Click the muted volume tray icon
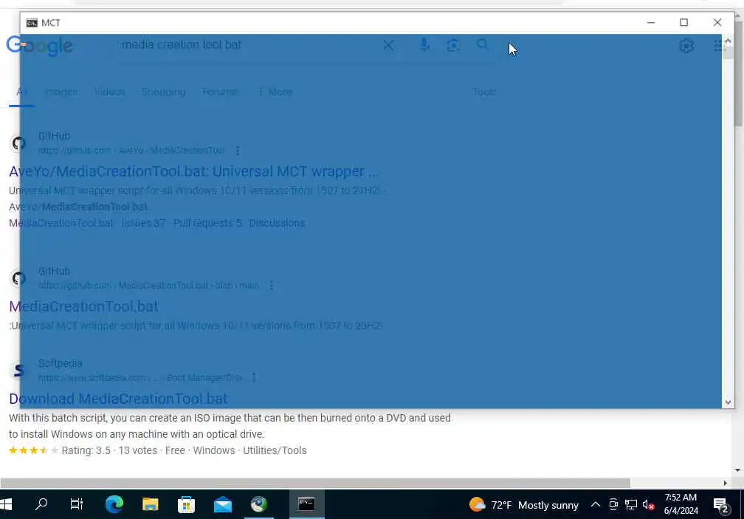 pos(648,505)
